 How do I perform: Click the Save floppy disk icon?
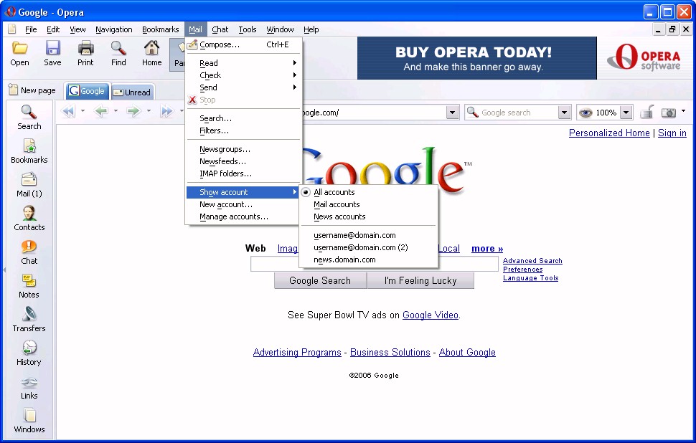coord(52,48)
